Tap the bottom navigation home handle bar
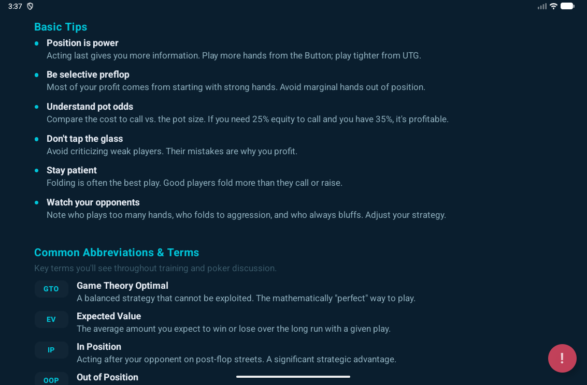The width and height of the screenshot is (587, 385). point(293,377)
